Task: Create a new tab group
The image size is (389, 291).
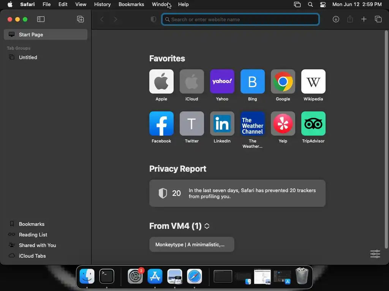Action: pyautogui.click(x=81, y=19)
